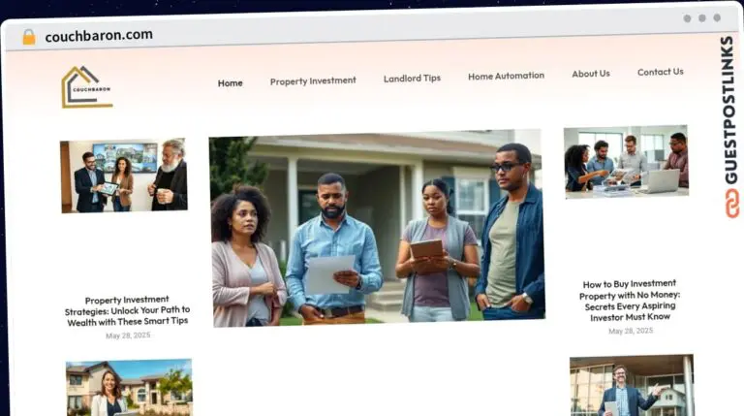The height and width of the screenshot is (416, 744).
Task: Open the thumbnail of the man gesturing at a house
Action: coord(631,385)
